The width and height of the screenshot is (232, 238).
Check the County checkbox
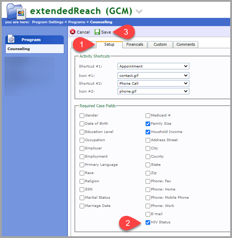coord(148,157)
